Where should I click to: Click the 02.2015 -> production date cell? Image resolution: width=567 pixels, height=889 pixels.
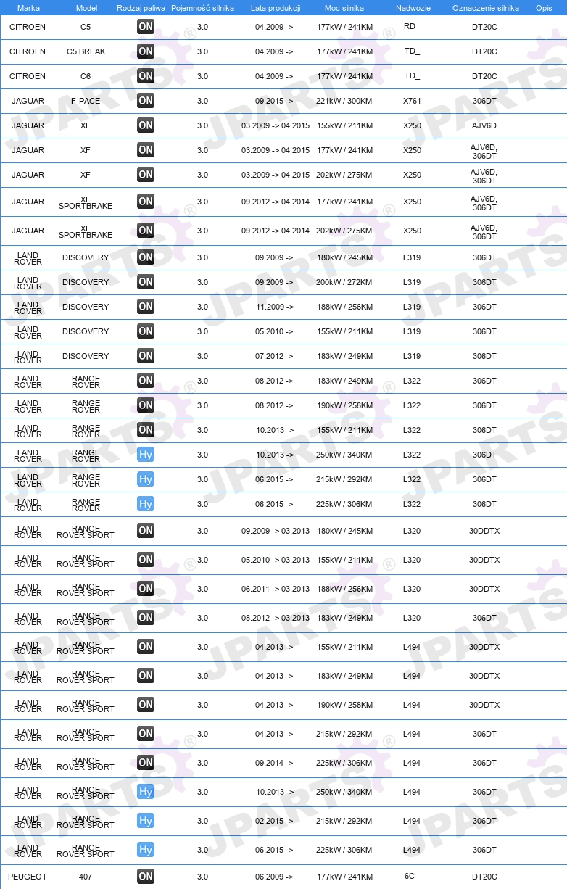(274, 821)
